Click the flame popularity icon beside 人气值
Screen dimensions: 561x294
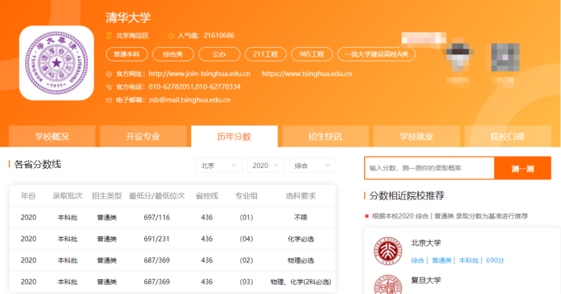pos(171,35)
